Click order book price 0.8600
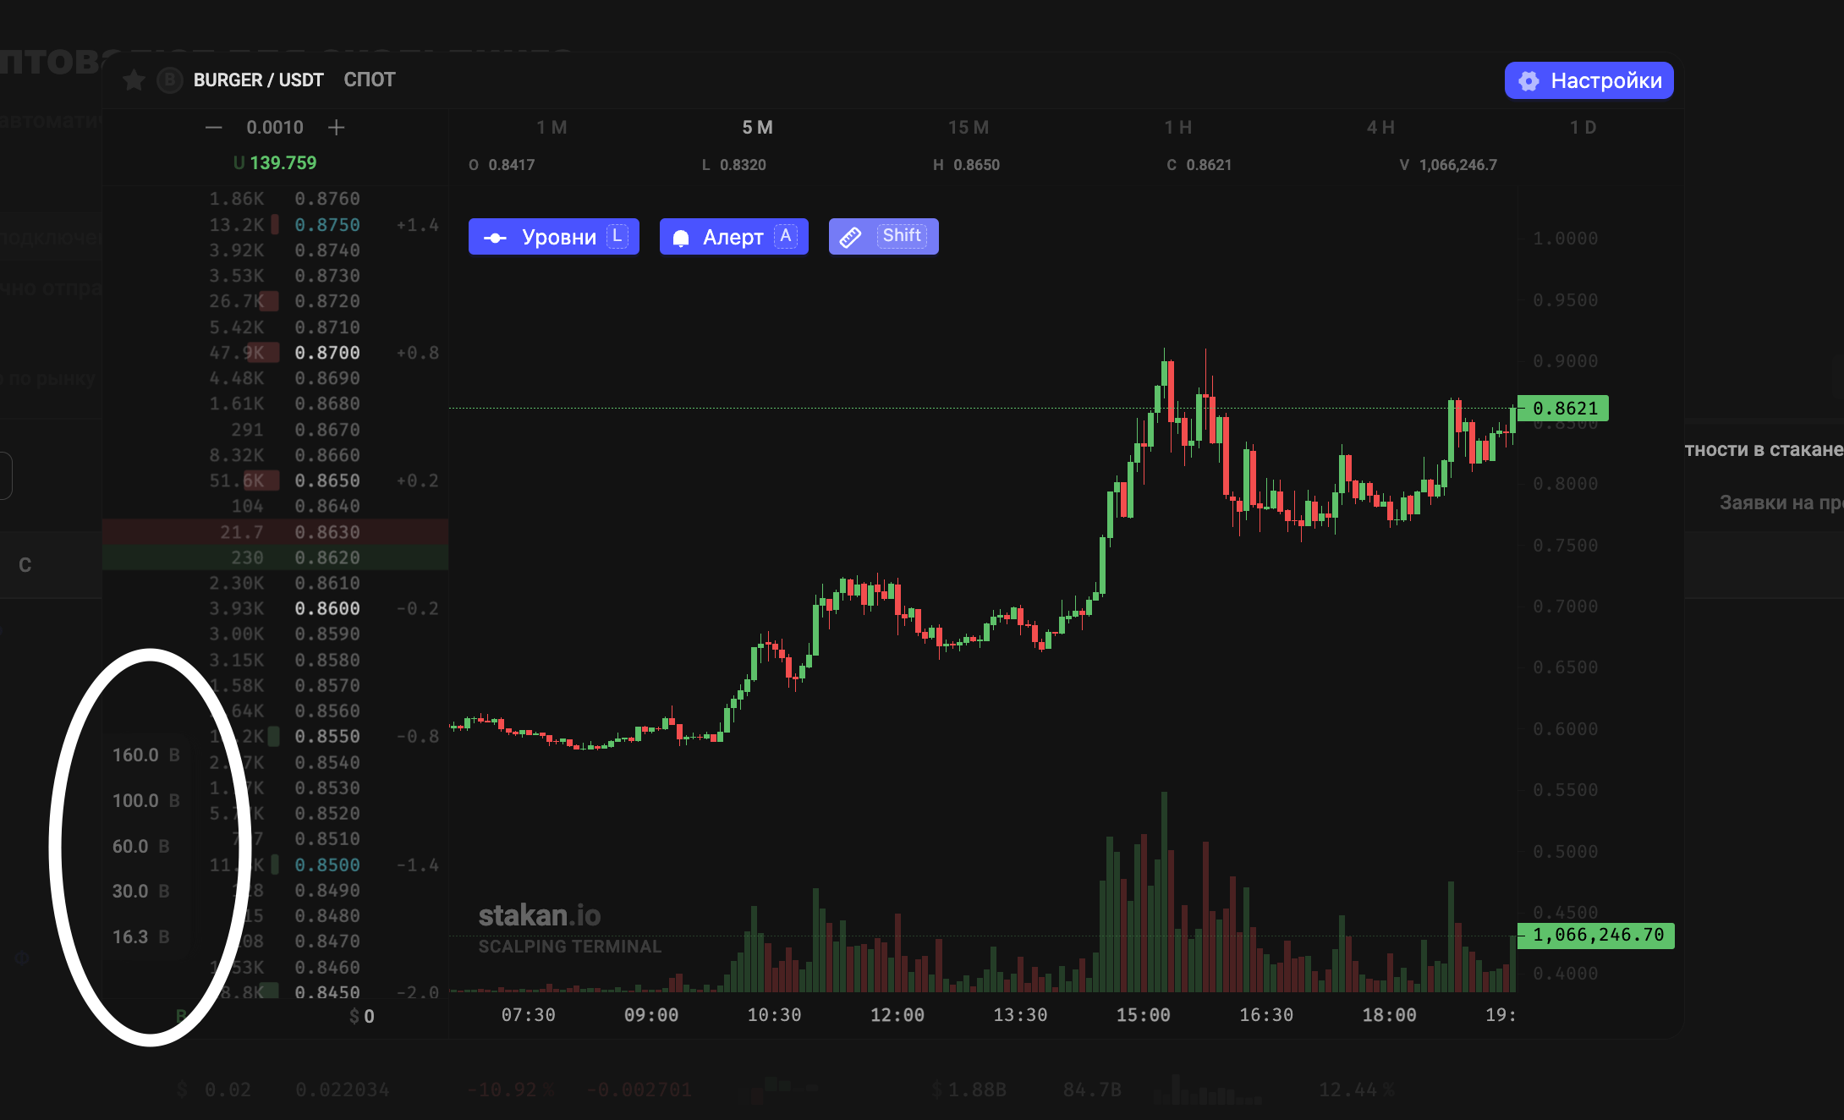The height and width of the screenshot is (1120, 1844). (327, 608)
